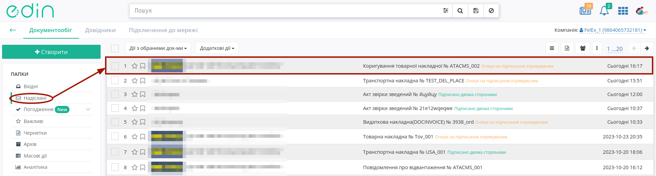The image size is (656, 176).
Task: Bookmark document number 7
Action: coord(143,152)
